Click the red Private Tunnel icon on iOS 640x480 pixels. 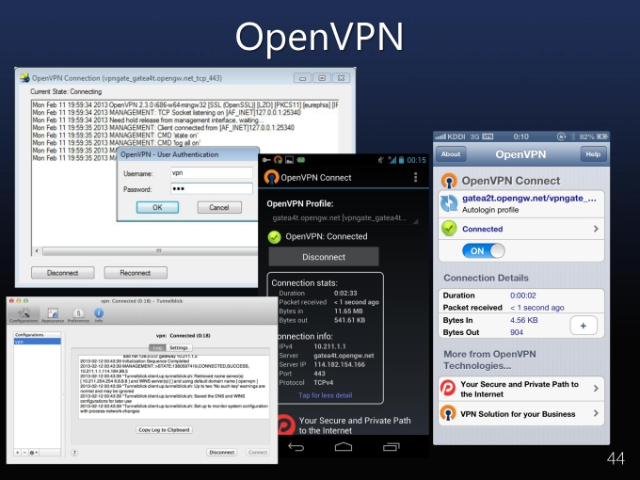tap(448, 388)
